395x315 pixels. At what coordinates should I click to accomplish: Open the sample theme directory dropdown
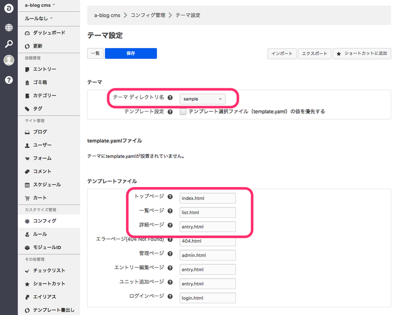click(203, 99)
